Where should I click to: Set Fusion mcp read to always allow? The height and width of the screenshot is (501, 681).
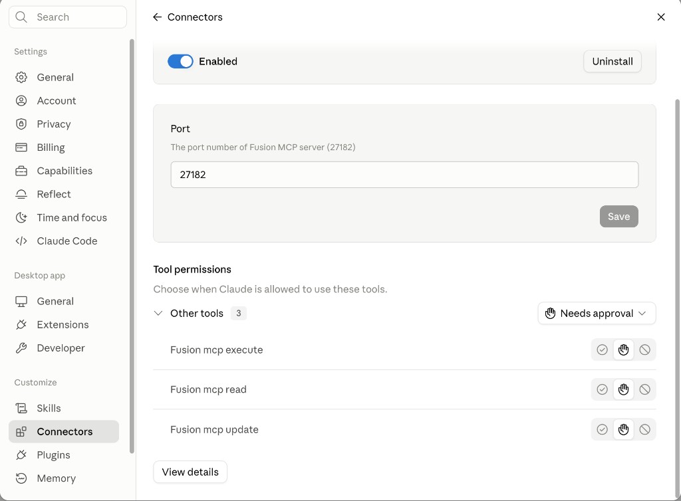[x=602, y=389]
